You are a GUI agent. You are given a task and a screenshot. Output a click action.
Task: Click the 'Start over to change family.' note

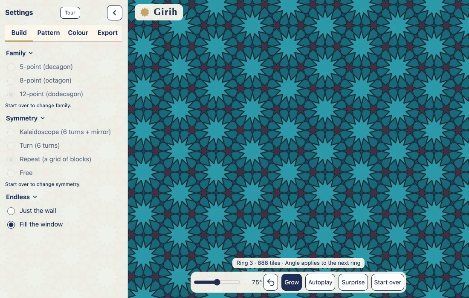pyautogui.click(x=38, y=106)
